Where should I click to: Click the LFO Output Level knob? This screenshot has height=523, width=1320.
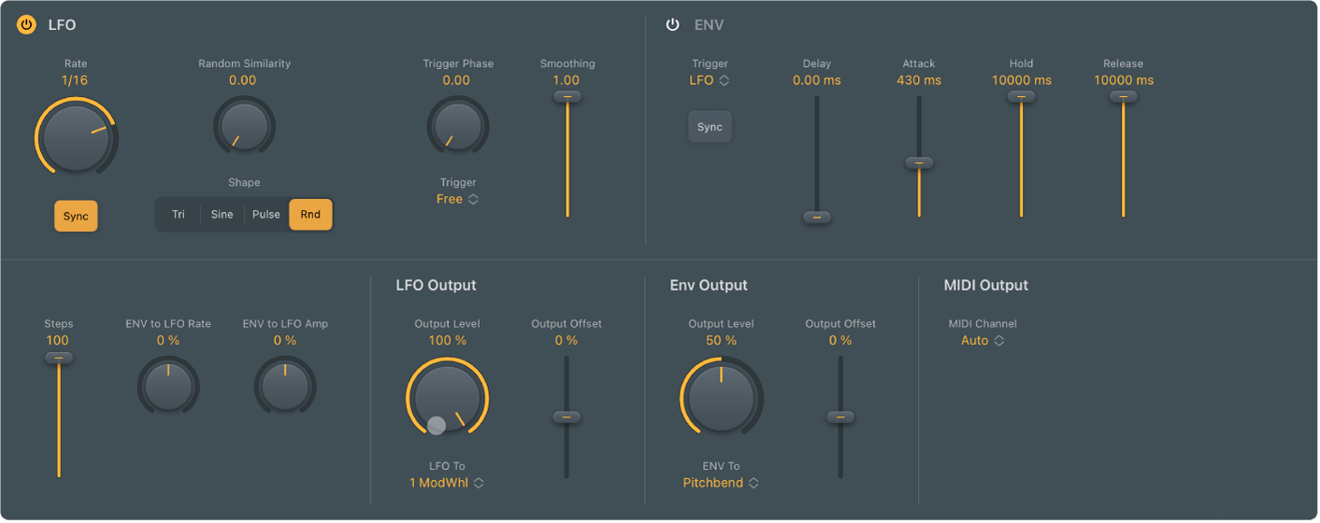tap(447, 398)
